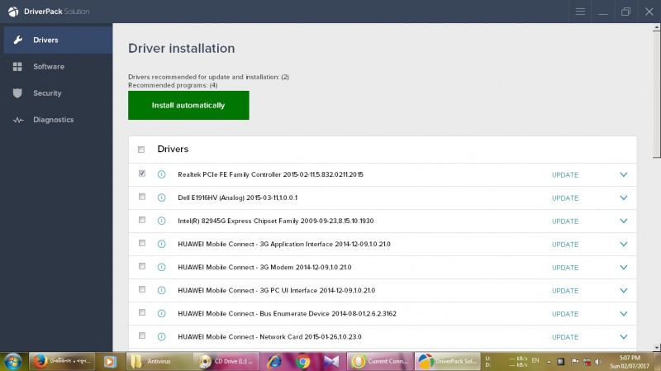This screenshot has width=661, height=371.
Task: Click the network tray icon
Action: 587,362
